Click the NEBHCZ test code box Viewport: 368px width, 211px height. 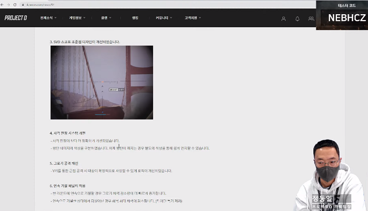tap(342, 17)
